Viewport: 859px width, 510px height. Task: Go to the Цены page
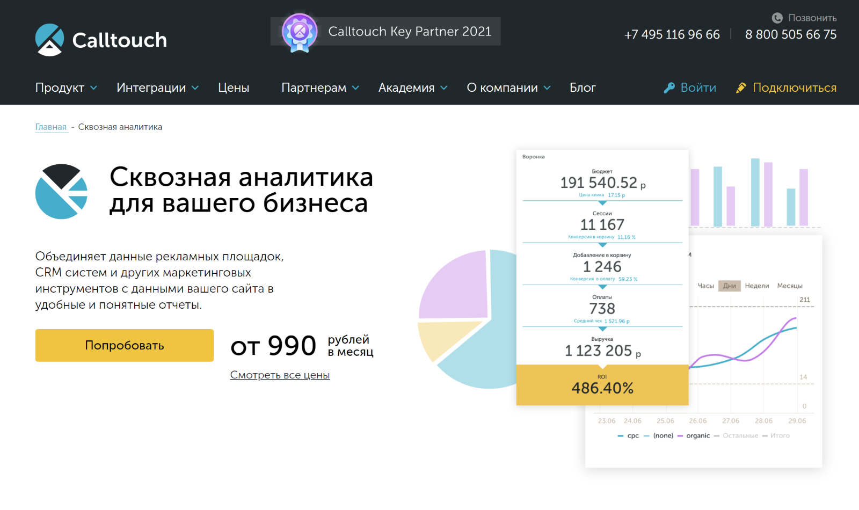pos(234,88)
